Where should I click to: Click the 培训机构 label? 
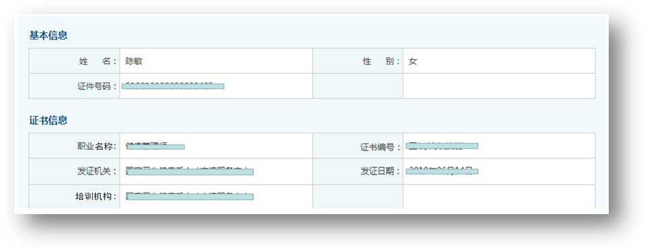tap(97, 197)
